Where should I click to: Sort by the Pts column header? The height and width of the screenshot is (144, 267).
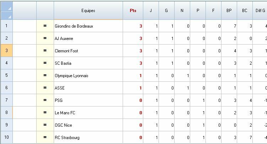click(133, 11)
